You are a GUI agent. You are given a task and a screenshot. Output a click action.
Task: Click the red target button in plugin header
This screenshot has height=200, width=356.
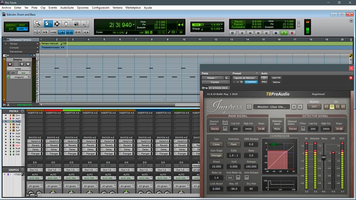click(x=351, y=78)
